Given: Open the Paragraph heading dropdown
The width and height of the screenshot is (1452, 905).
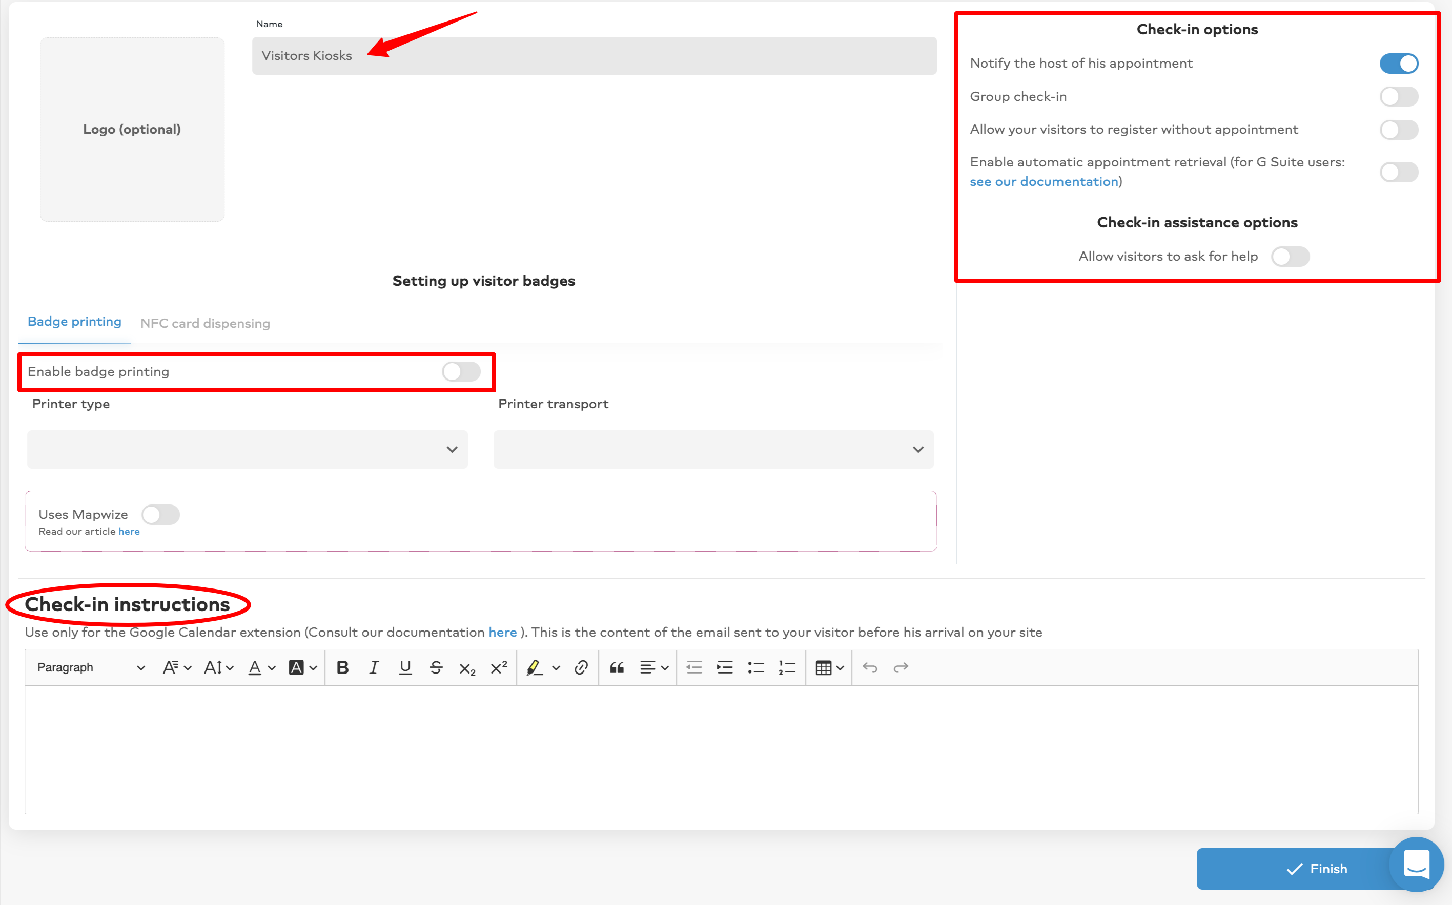Looking at the screenshot, I should point(91,667).
